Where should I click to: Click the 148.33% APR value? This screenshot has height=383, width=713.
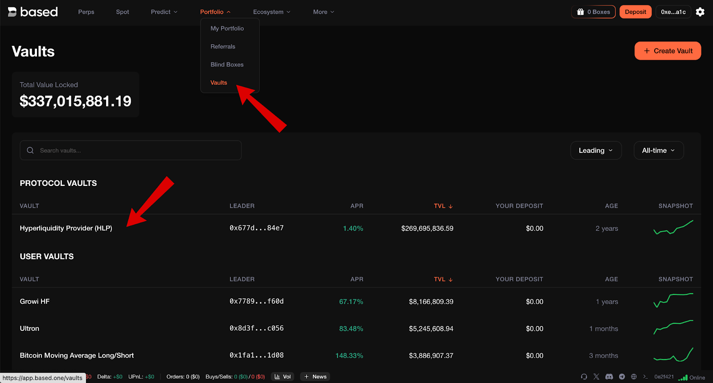pos(349,356)
